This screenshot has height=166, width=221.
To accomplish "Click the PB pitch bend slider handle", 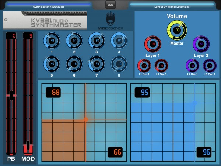I will point(11,96).
